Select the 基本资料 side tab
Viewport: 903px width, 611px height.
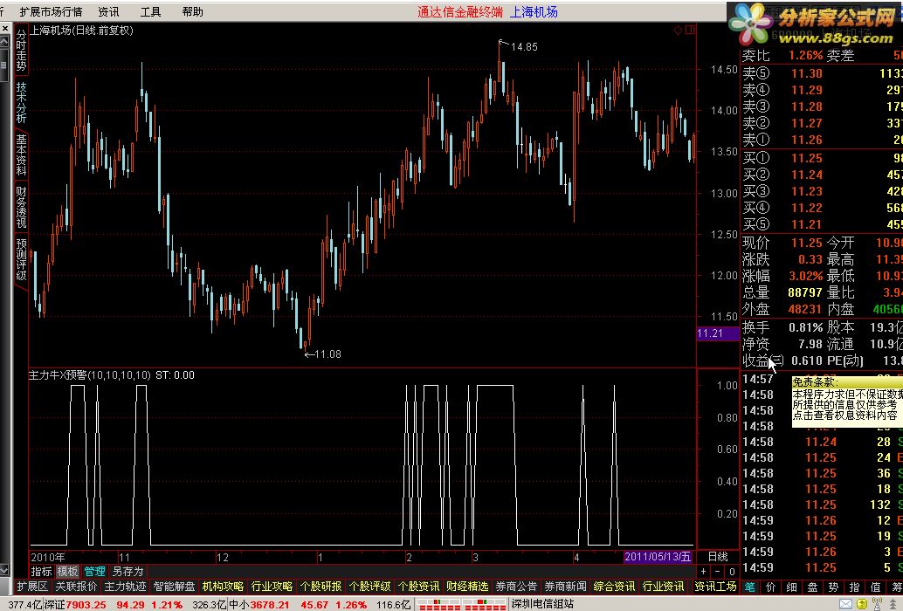pyautogui.click(x=21, y=154)
